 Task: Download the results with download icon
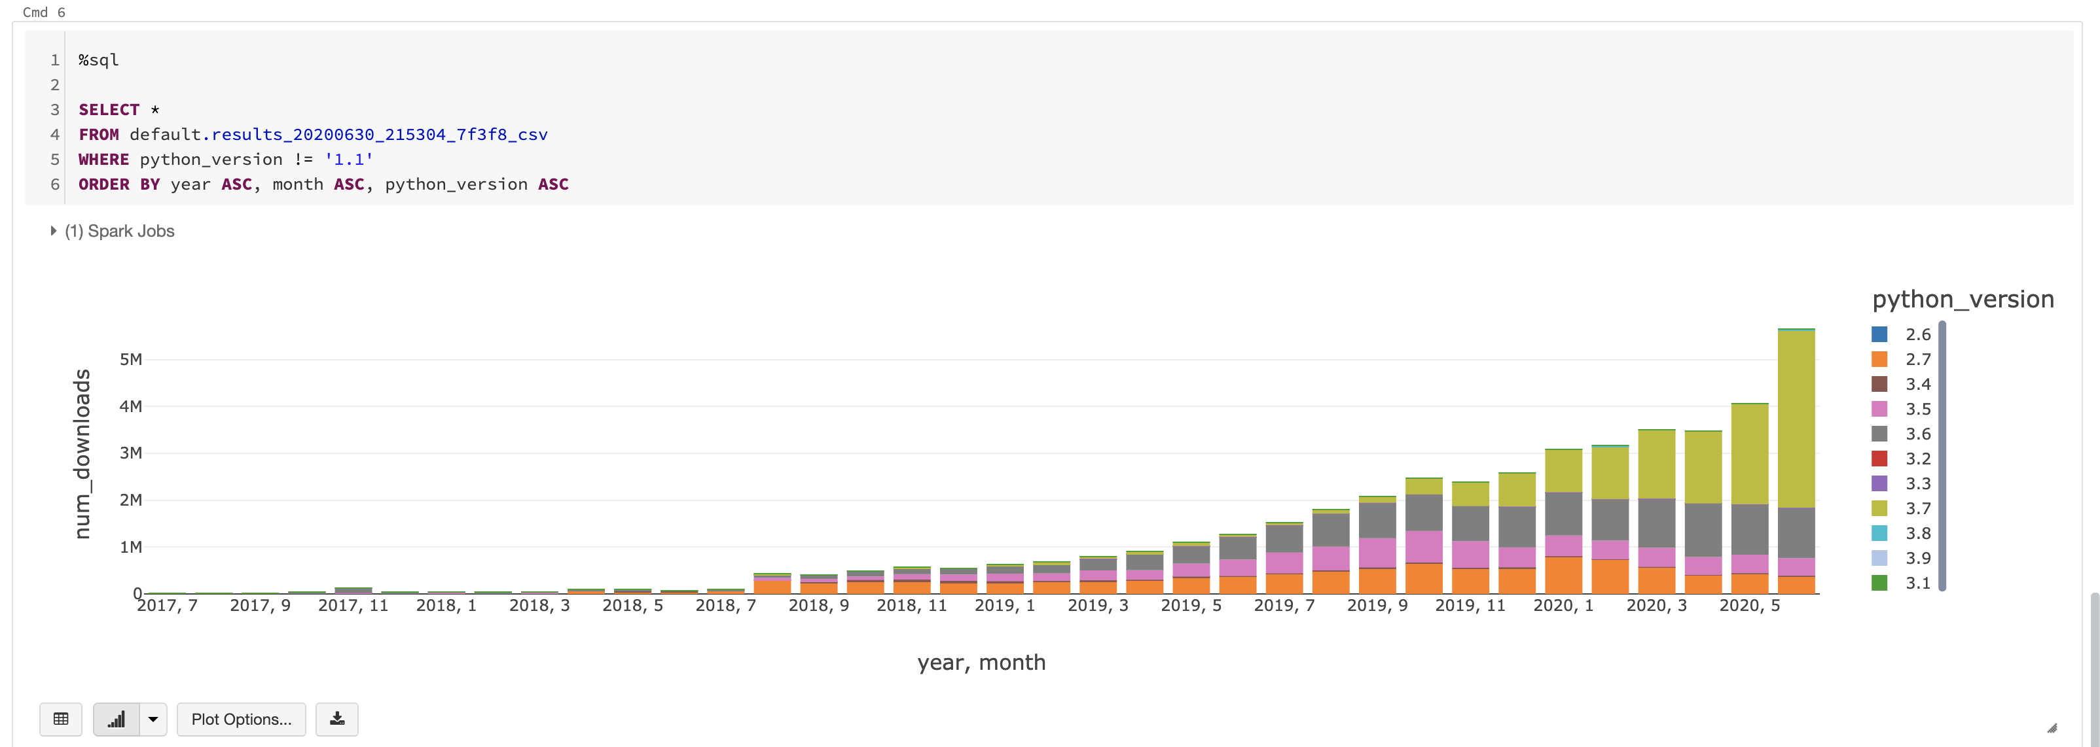[x=336, y=718]
